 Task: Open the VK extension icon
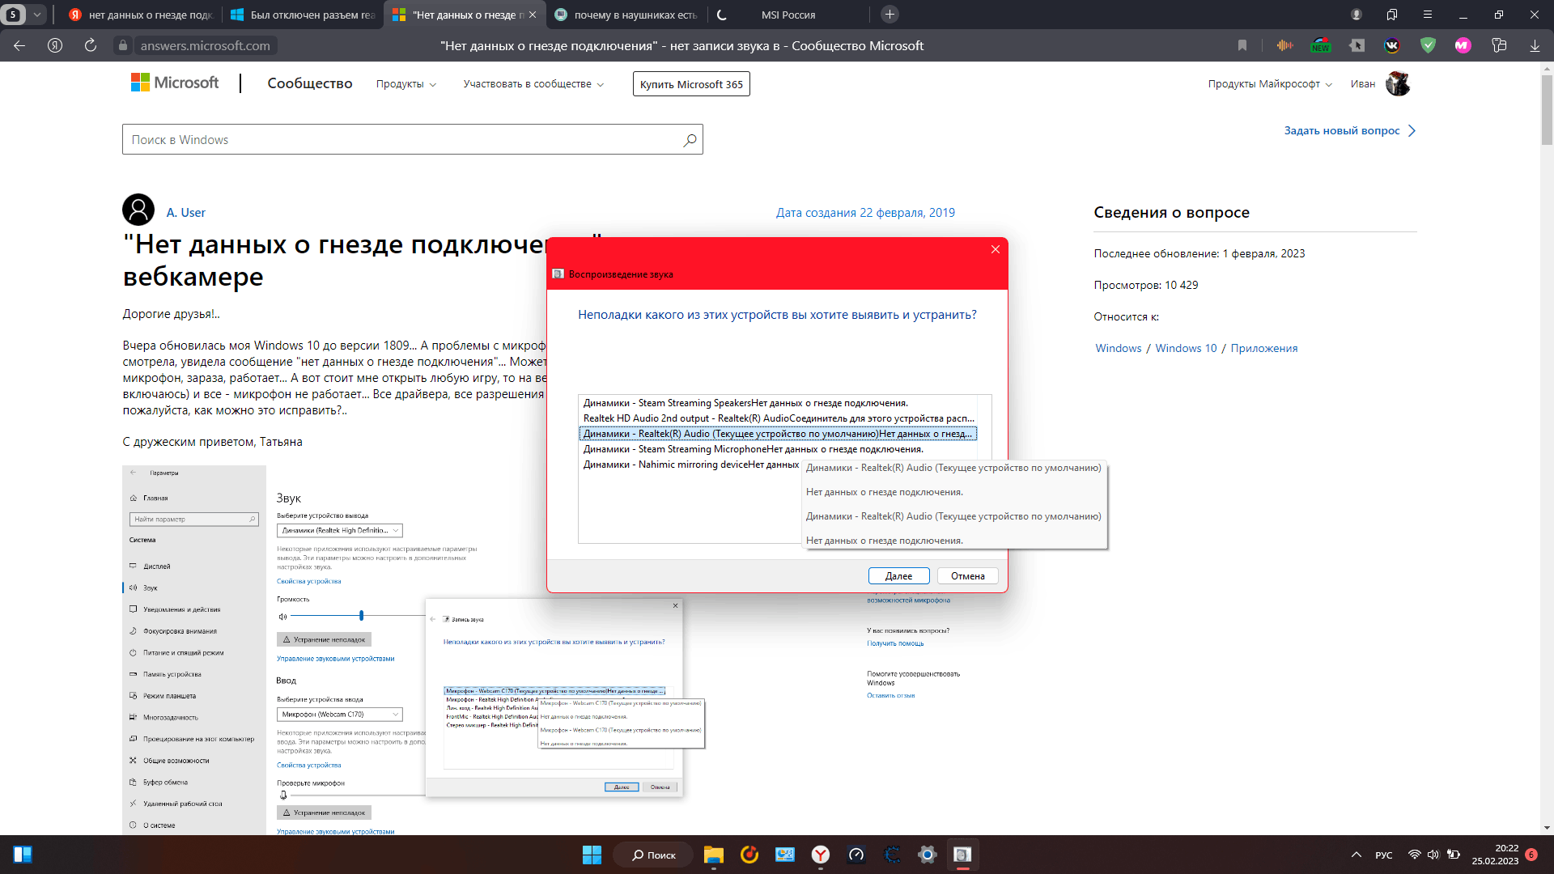point(1392,45)
